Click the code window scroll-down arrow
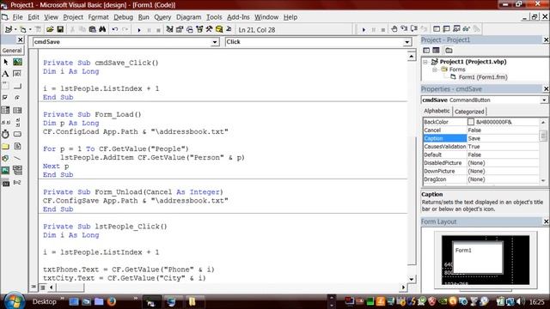The width and height of the screenshot is (550, 309). [412, 279]
